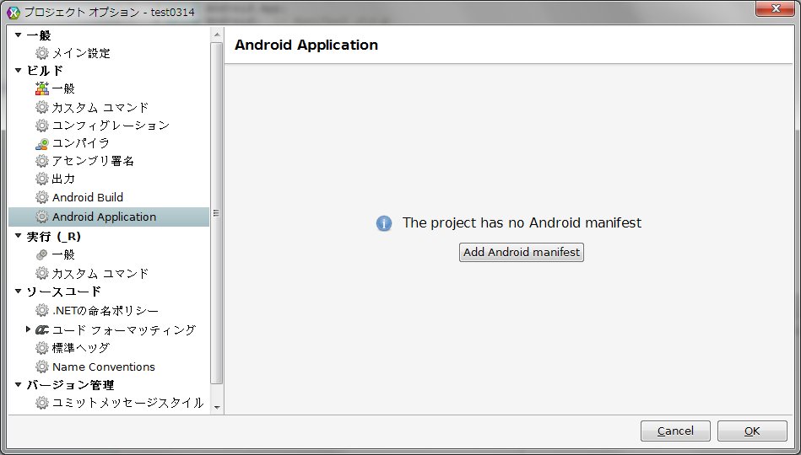The width and height of the screenshot is (801, 455).
Task: Add Android manifest to the project
Action: (521, 253)
